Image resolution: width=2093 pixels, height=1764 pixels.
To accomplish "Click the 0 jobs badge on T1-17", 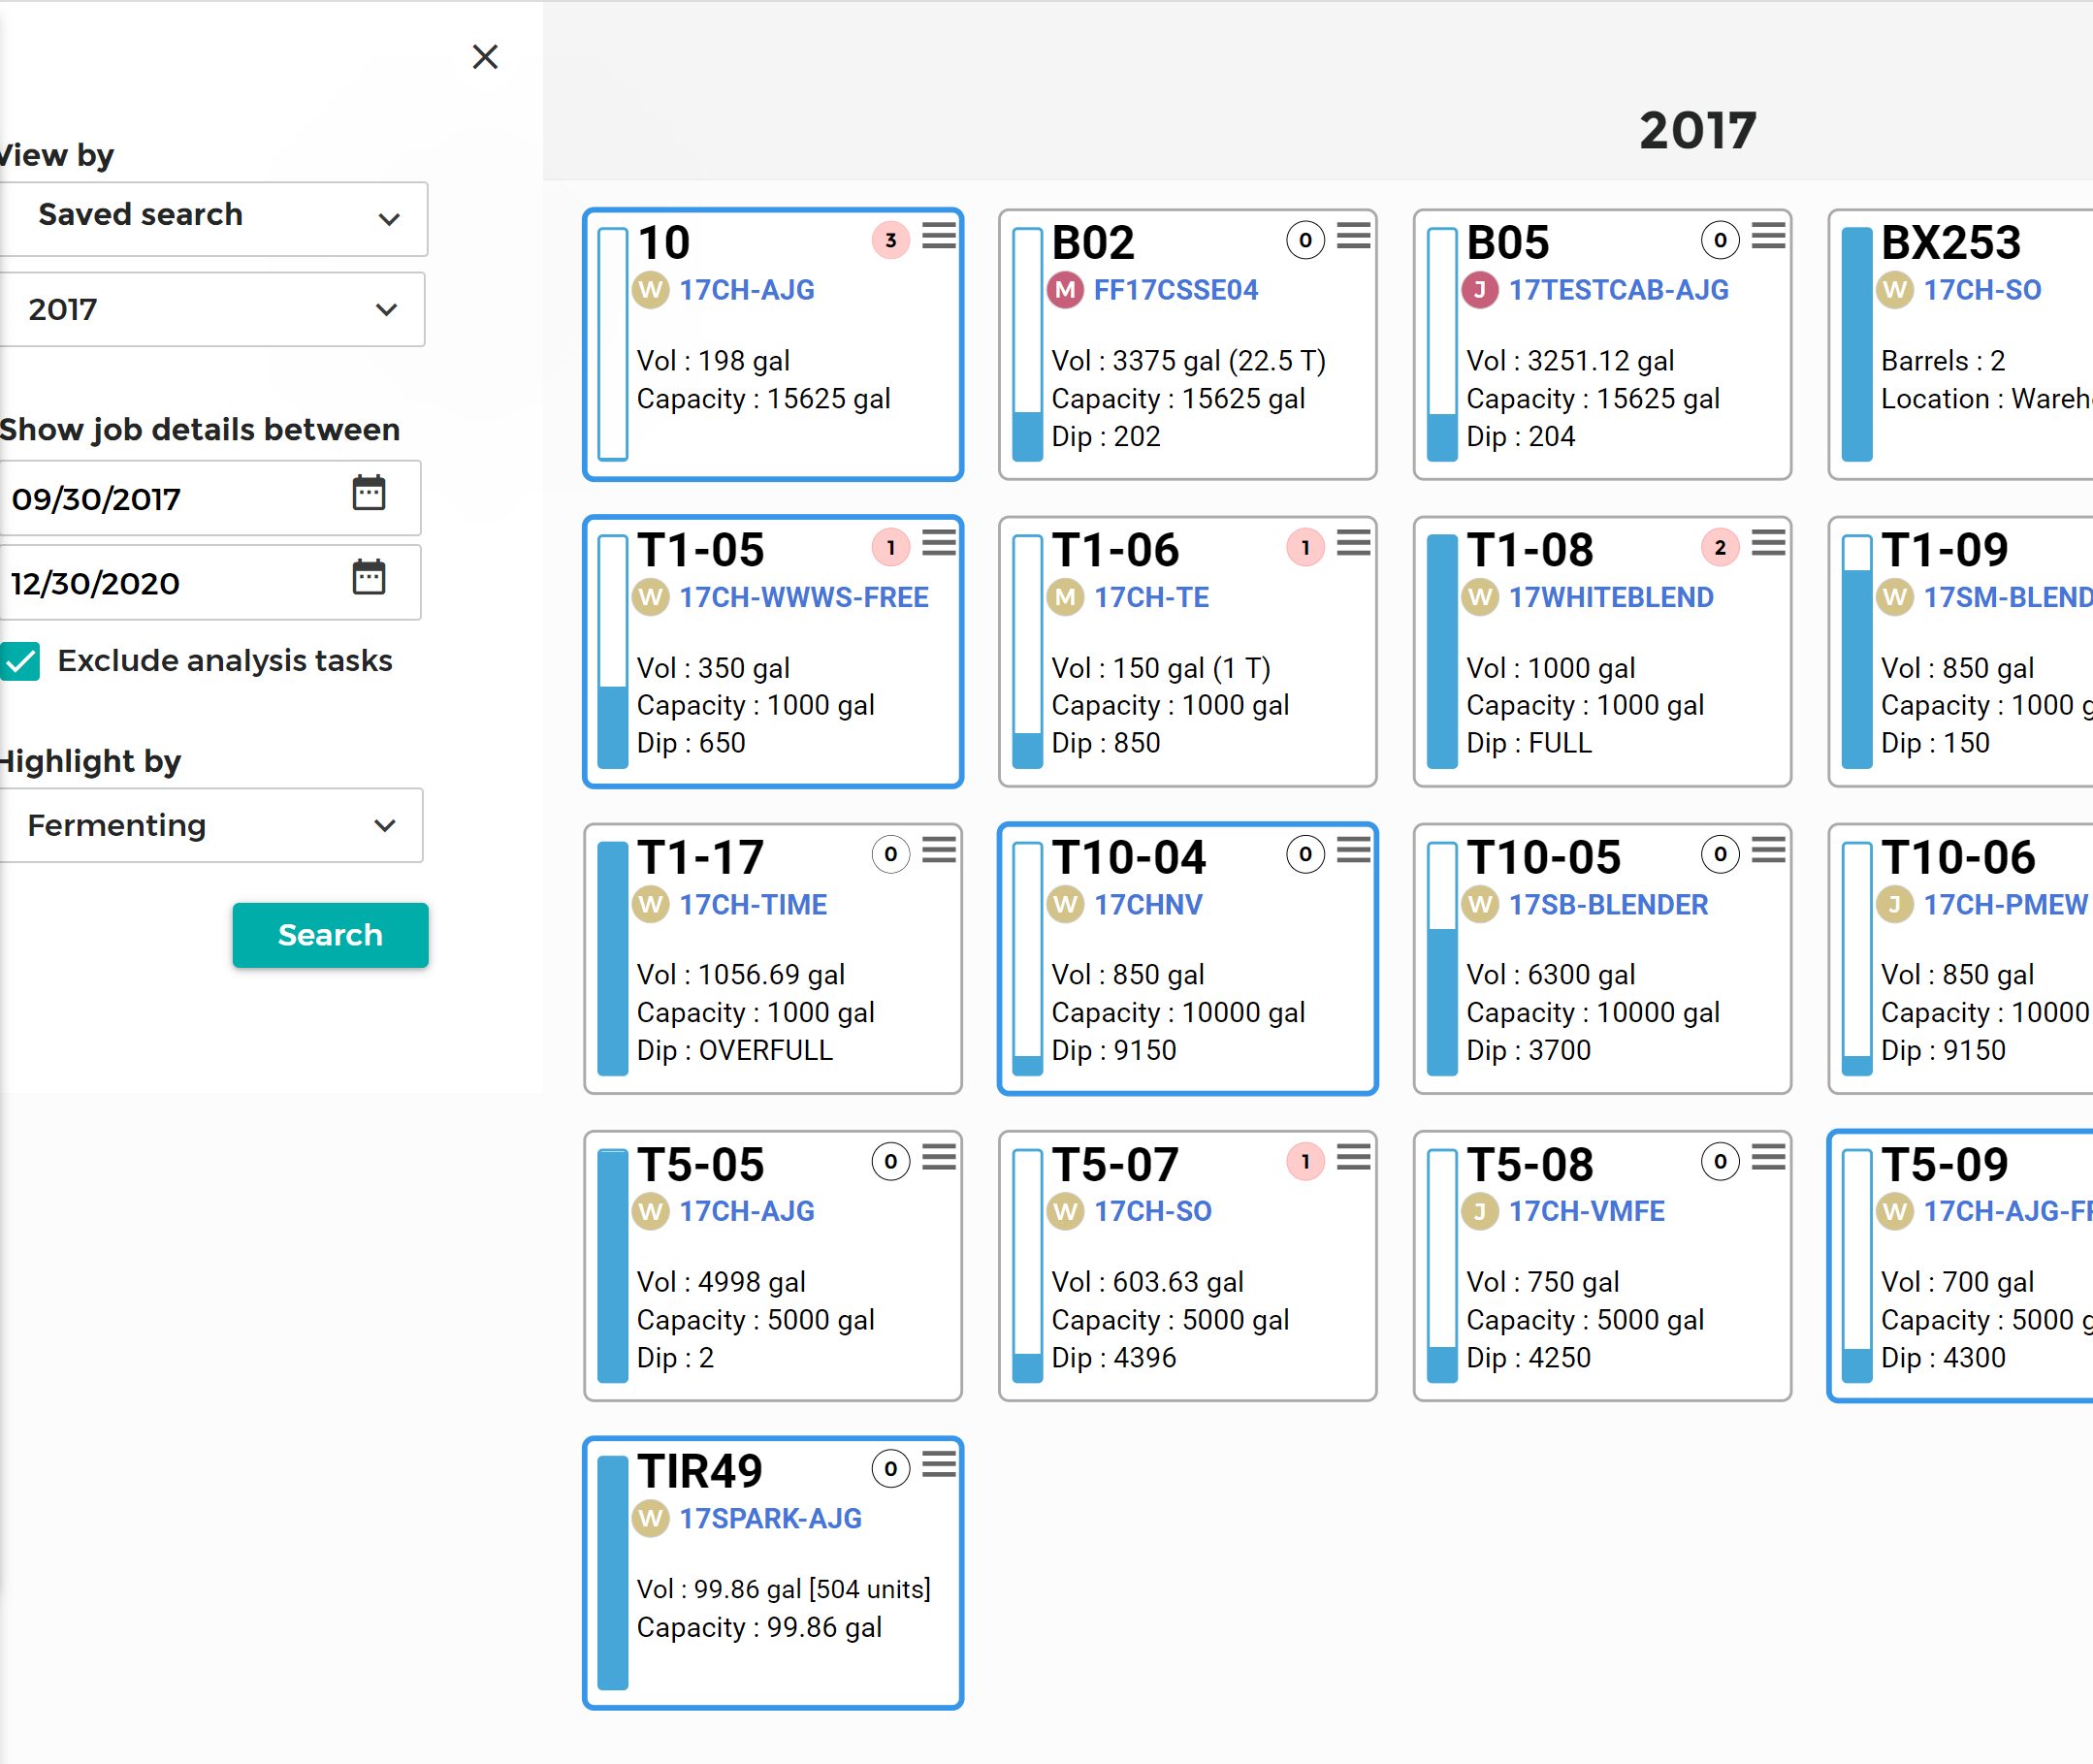I will [x=891, y=854].
